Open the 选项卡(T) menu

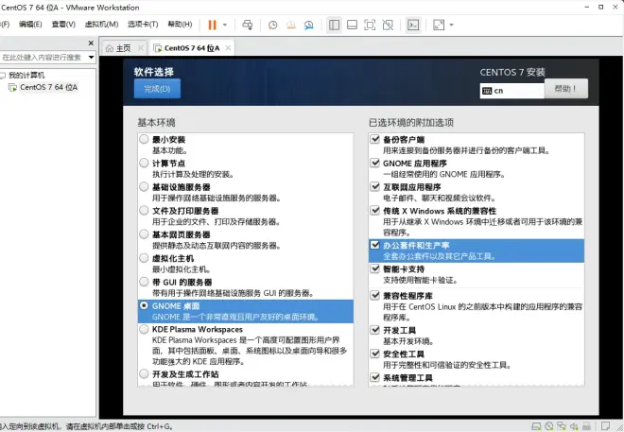[143, 25]
